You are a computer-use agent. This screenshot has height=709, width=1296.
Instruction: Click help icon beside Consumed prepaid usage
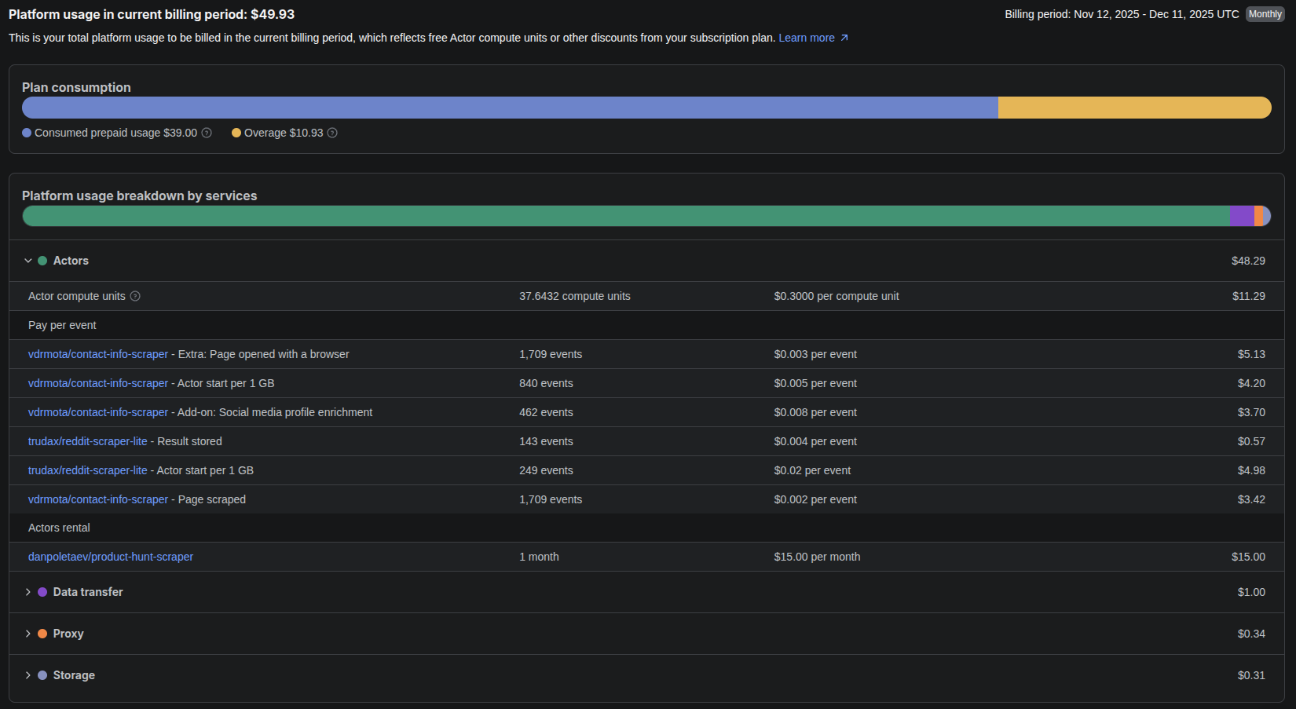click(207, 133)
